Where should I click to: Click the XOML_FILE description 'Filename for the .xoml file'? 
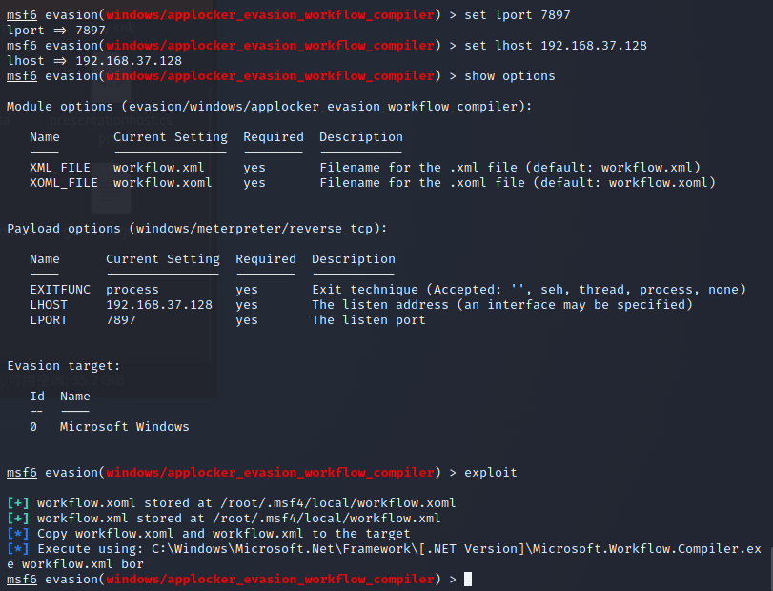(x=518, y=183)
